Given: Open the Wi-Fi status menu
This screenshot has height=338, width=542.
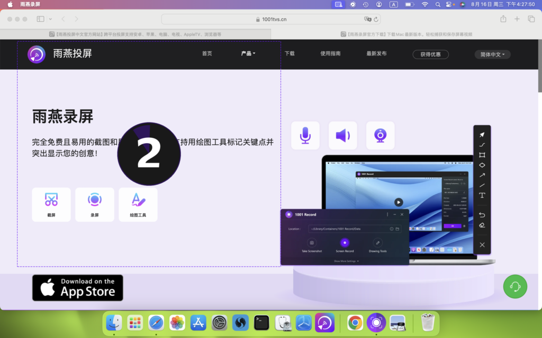Looking at the screenshot, I should click(x=425, y=4).
